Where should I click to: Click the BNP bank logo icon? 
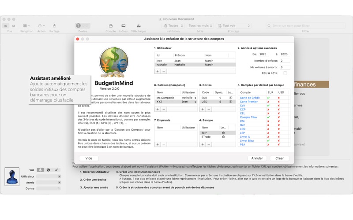click(223, 133)
